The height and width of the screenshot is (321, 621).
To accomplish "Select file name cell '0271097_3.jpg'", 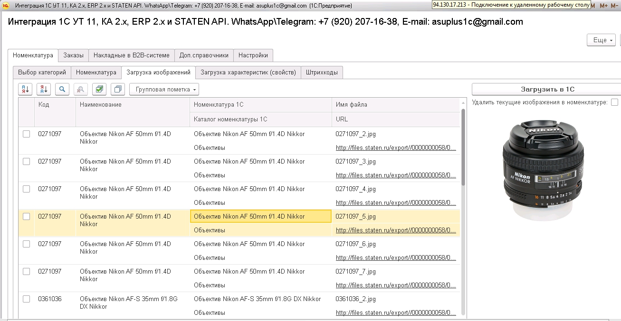I will (396, 162).
